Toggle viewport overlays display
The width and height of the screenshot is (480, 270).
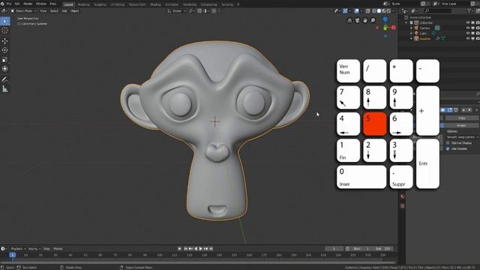[x=356, y=10]
